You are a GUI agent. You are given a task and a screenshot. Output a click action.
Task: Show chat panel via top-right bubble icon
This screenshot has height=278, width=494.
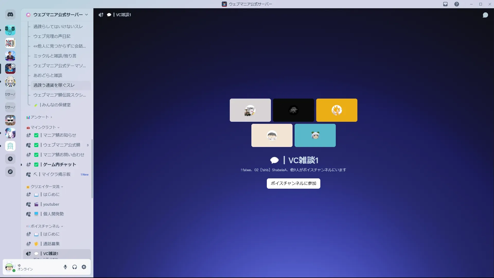pyautogui.click(x=485, y=15)
